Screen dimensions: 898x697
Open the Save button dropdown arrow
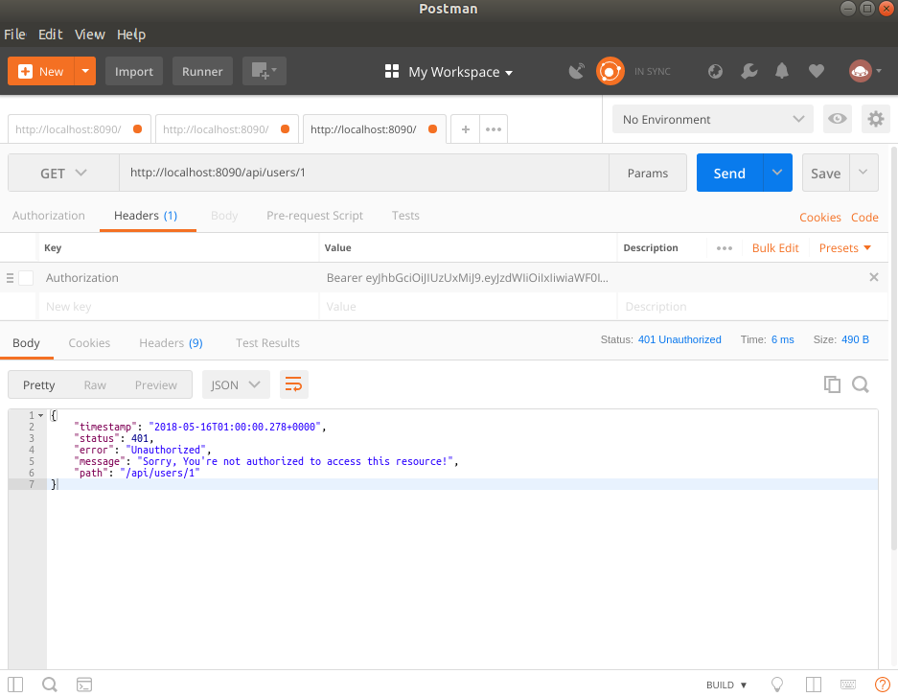coord(863,173)
